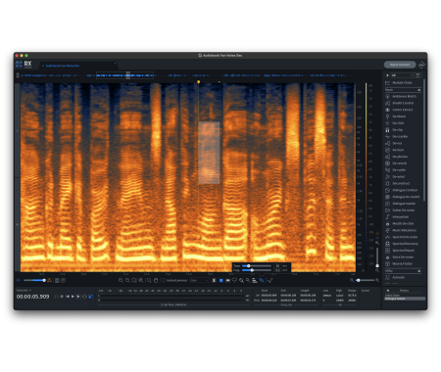Open the Music Rebalance module
The image size is (441, 372).
404,230
